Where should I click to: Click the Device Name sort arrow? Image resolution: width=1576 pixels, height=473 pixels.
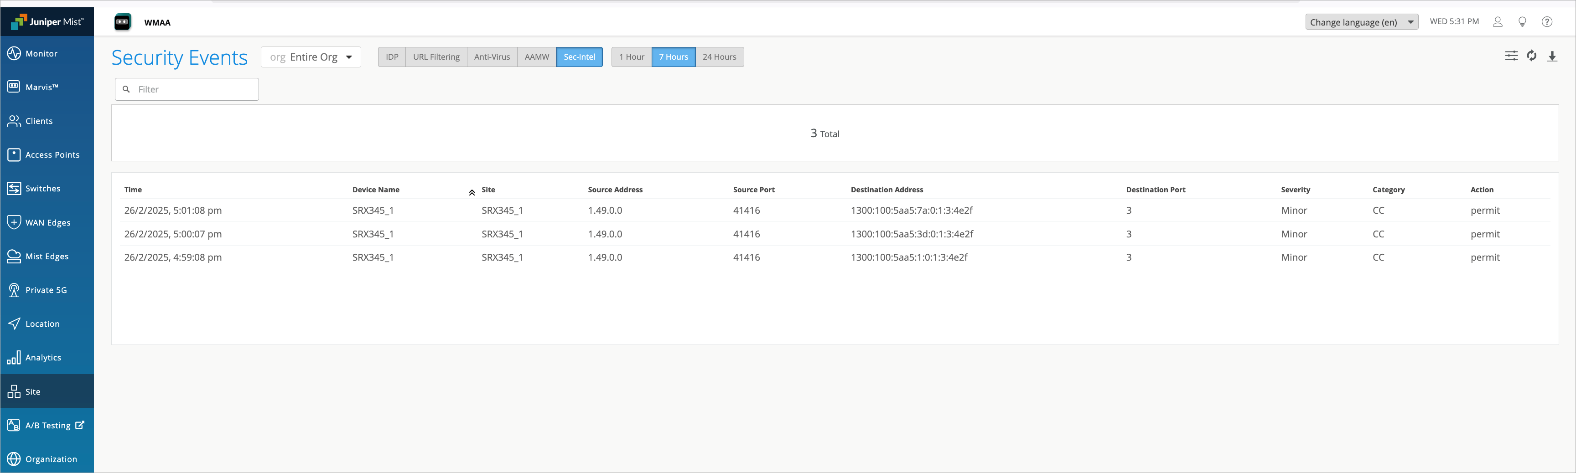click(472, 192)
